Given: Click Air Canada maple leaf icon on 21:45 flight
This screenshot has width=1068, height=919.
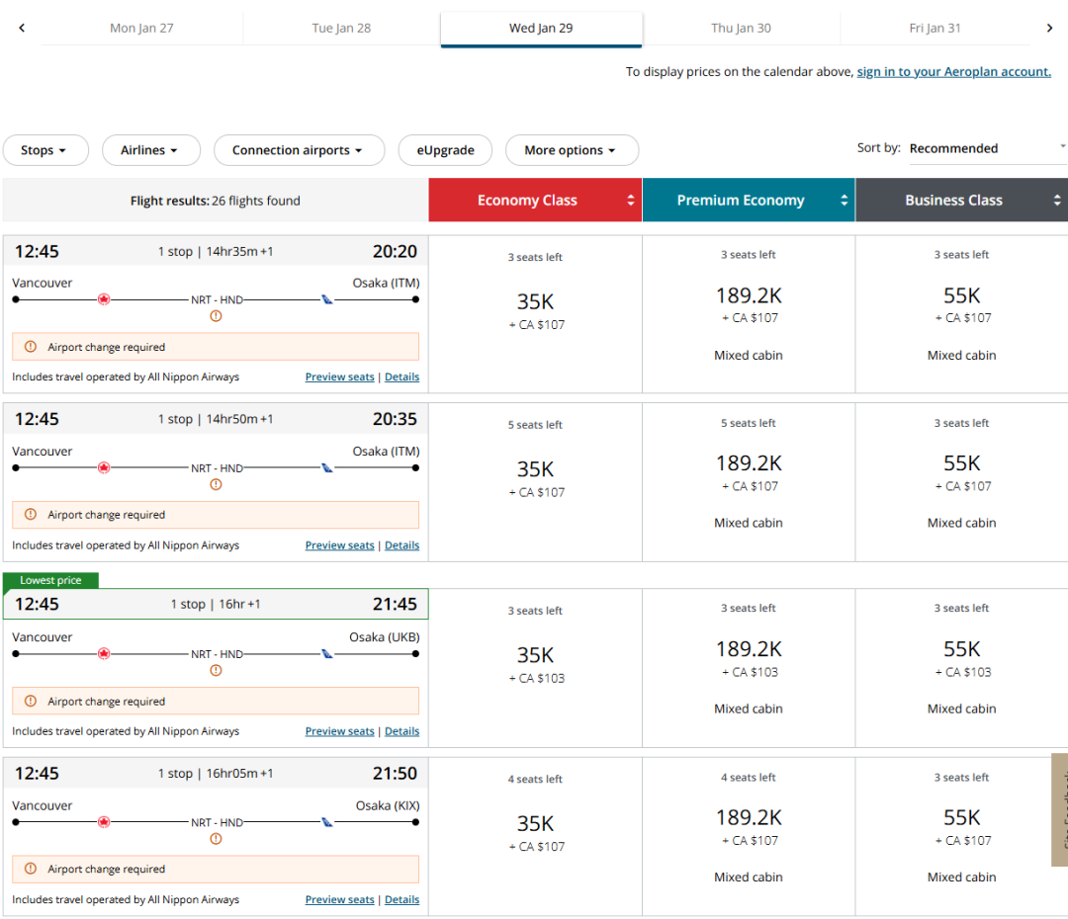Looking at the screenshot, I should [104, 654].
